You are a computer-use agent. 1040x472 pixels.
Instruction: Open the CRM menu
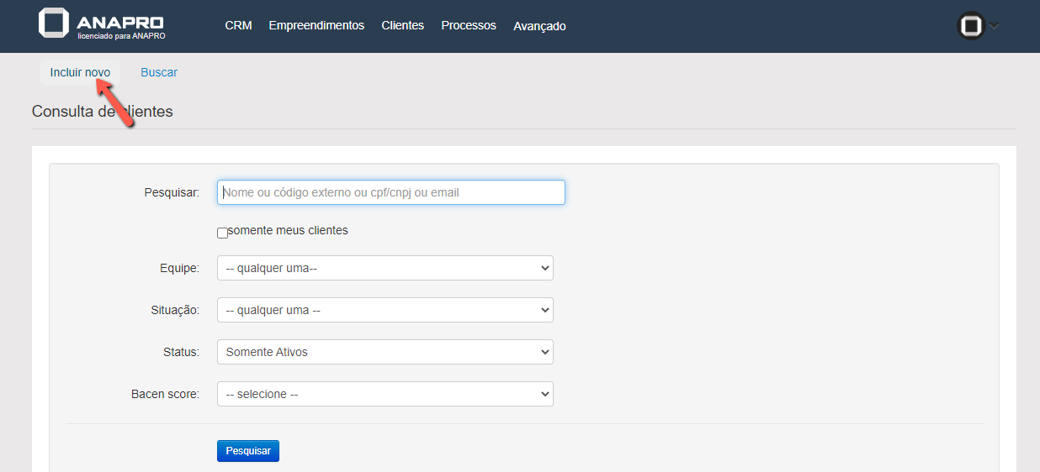[x=238, y=26]
